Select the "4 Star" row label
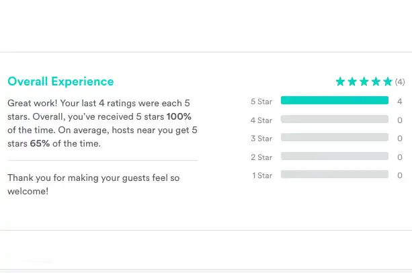 pos(261,120)
